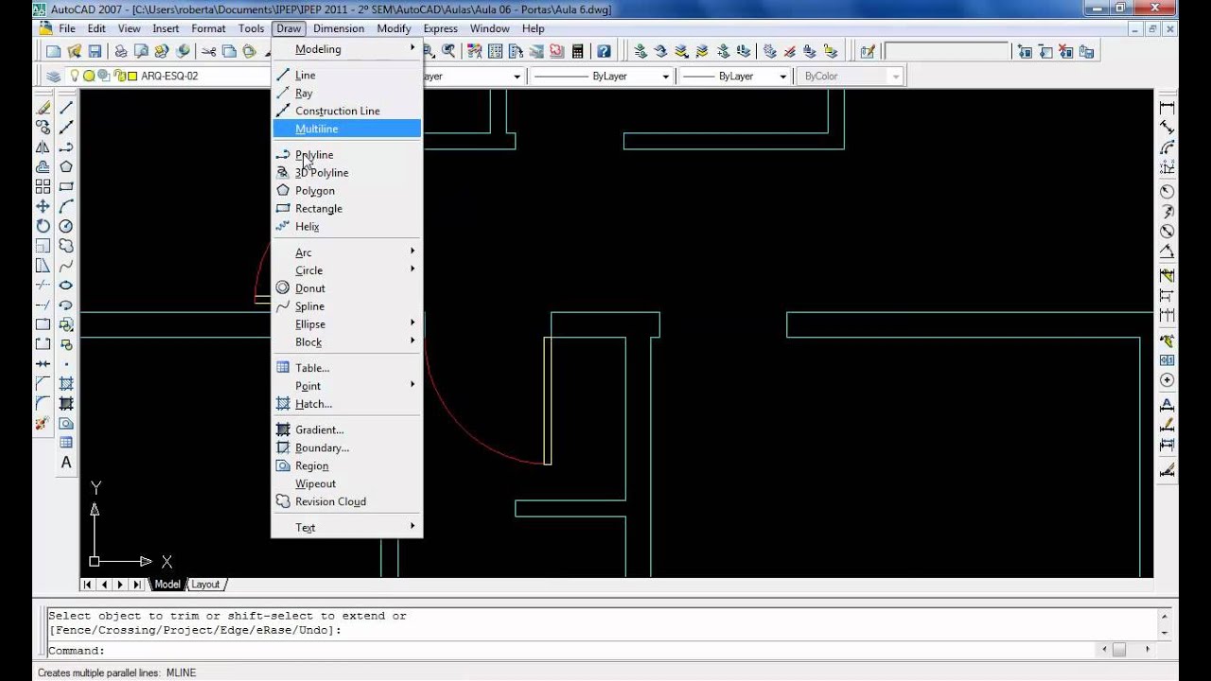Choose Rectangle from the Draw menu
1211x681 pixels.
click(x=346, y=209)
